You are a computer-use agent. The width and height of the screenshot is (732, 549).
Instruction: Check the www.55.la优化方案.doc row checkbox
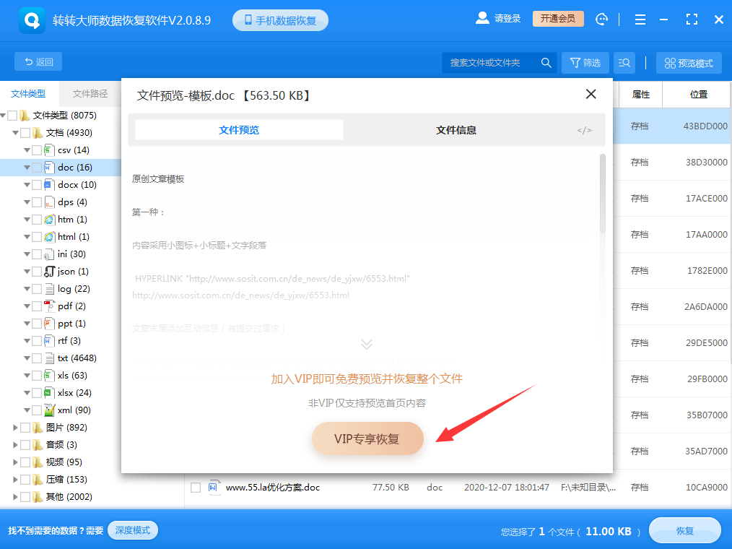[x=196, y=488]
